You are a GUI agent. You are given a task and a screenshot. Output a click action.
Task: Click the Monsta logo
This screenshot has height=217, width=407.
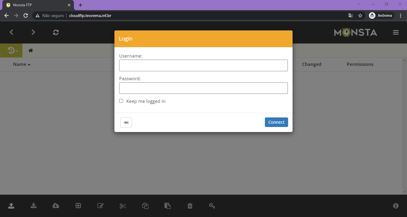click(356, 32)
